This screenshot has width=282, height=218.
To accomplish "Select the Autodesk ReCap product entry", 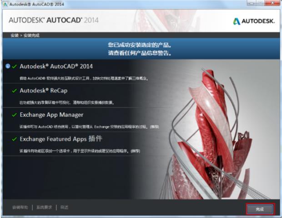I will pos(44,91).
